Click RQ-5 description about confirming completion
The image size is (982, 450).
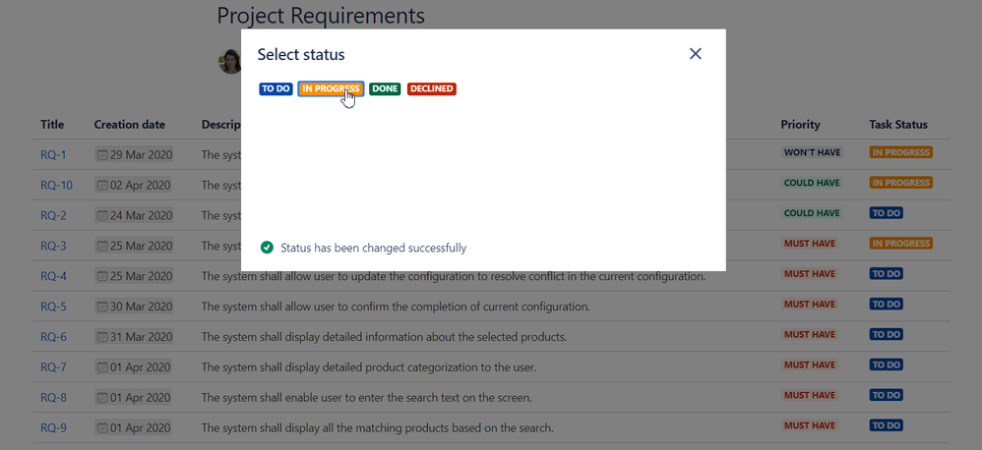coord(396,307)
